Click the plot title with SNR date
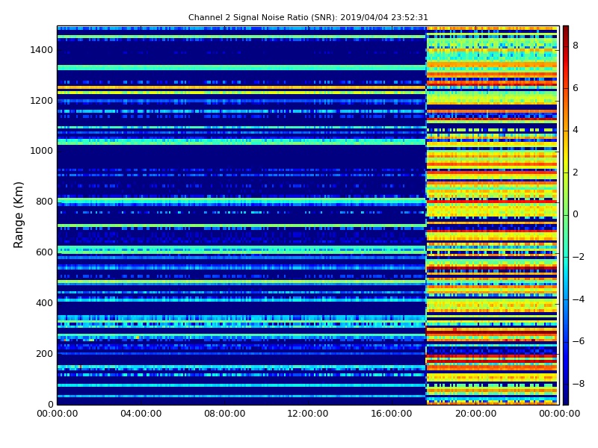The height and width of the screenshot is (448, 598). 308,17
